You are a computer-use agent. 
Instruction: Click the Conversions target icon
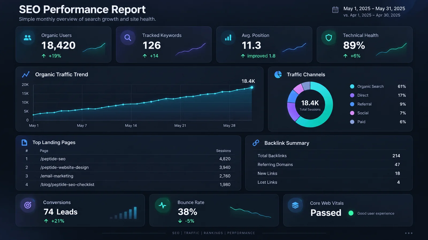point(28,205)
